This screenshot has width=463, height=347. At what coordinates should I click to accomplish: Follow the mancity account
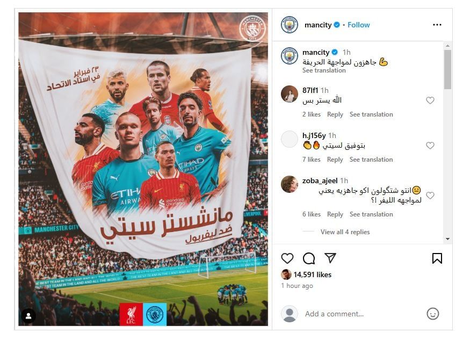tap(358, 25)
